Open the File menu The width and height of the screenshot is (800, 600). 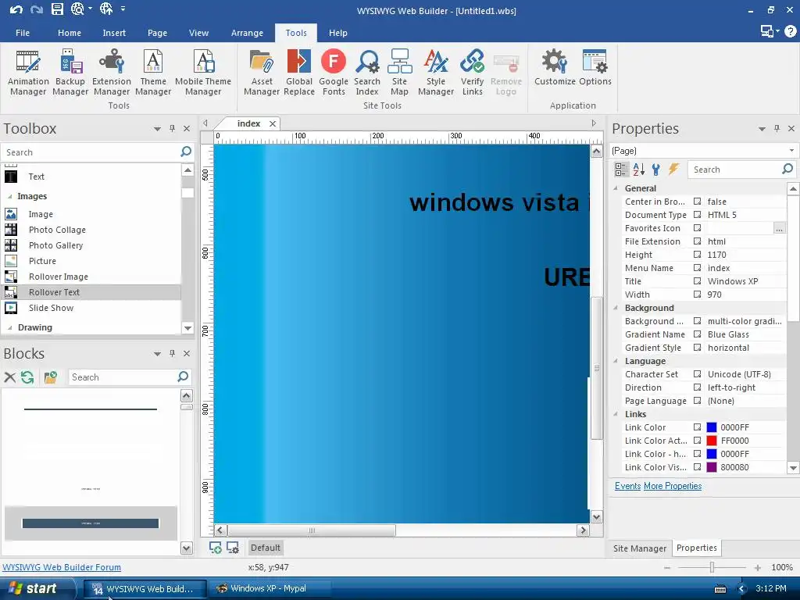click(x=23, y=33)
